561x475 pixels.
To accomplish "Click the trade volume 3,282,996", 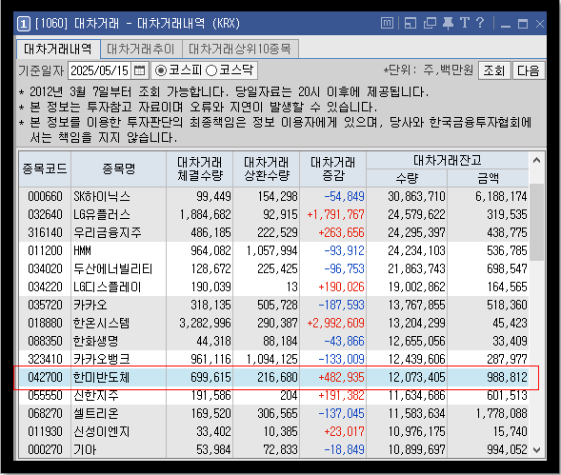I will pos(205,323).
